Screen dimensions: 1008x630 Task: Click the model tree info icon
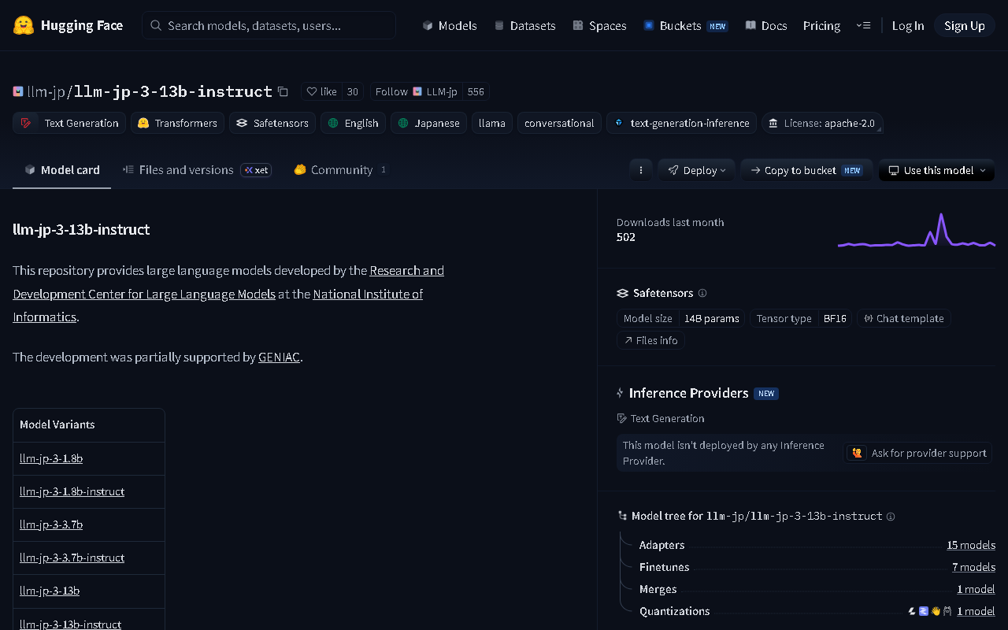tap(891, 517)
